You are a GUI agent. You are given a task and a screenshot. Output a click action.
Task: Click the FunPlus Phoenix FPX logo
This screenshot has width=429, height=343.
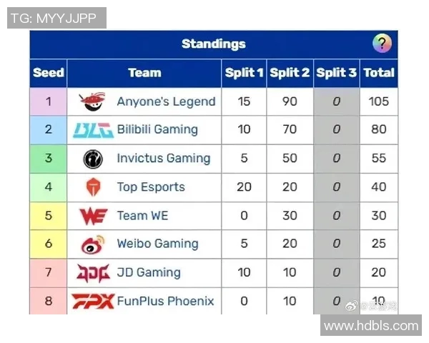coord(93,301)
